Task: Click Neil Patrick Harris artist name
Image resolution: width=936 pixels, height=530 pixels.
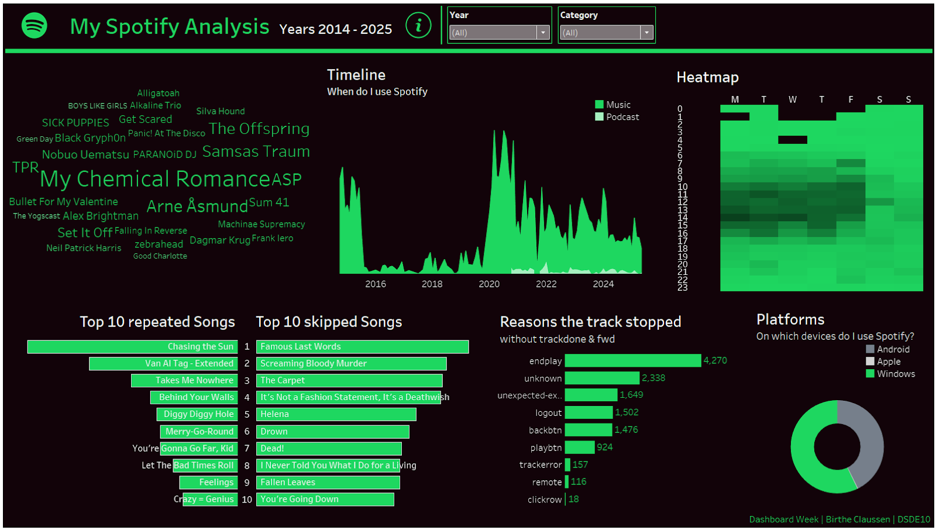Action: click(x=84, y=248)
